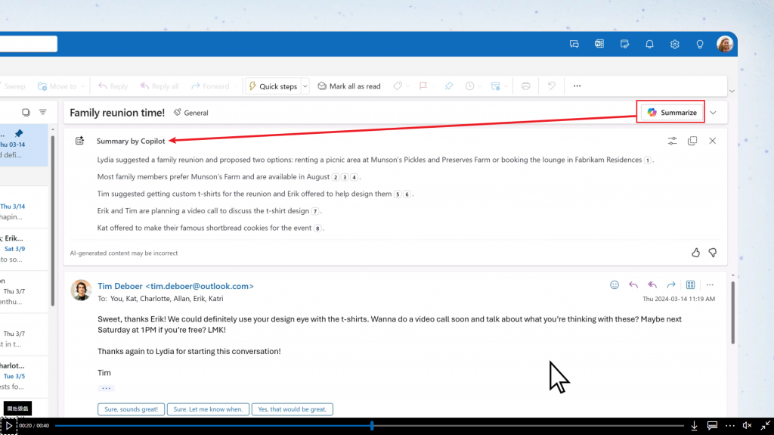The image size is (774, 435).
Task: Click the forward arrow in message header
Action: [x=671, y=284]
